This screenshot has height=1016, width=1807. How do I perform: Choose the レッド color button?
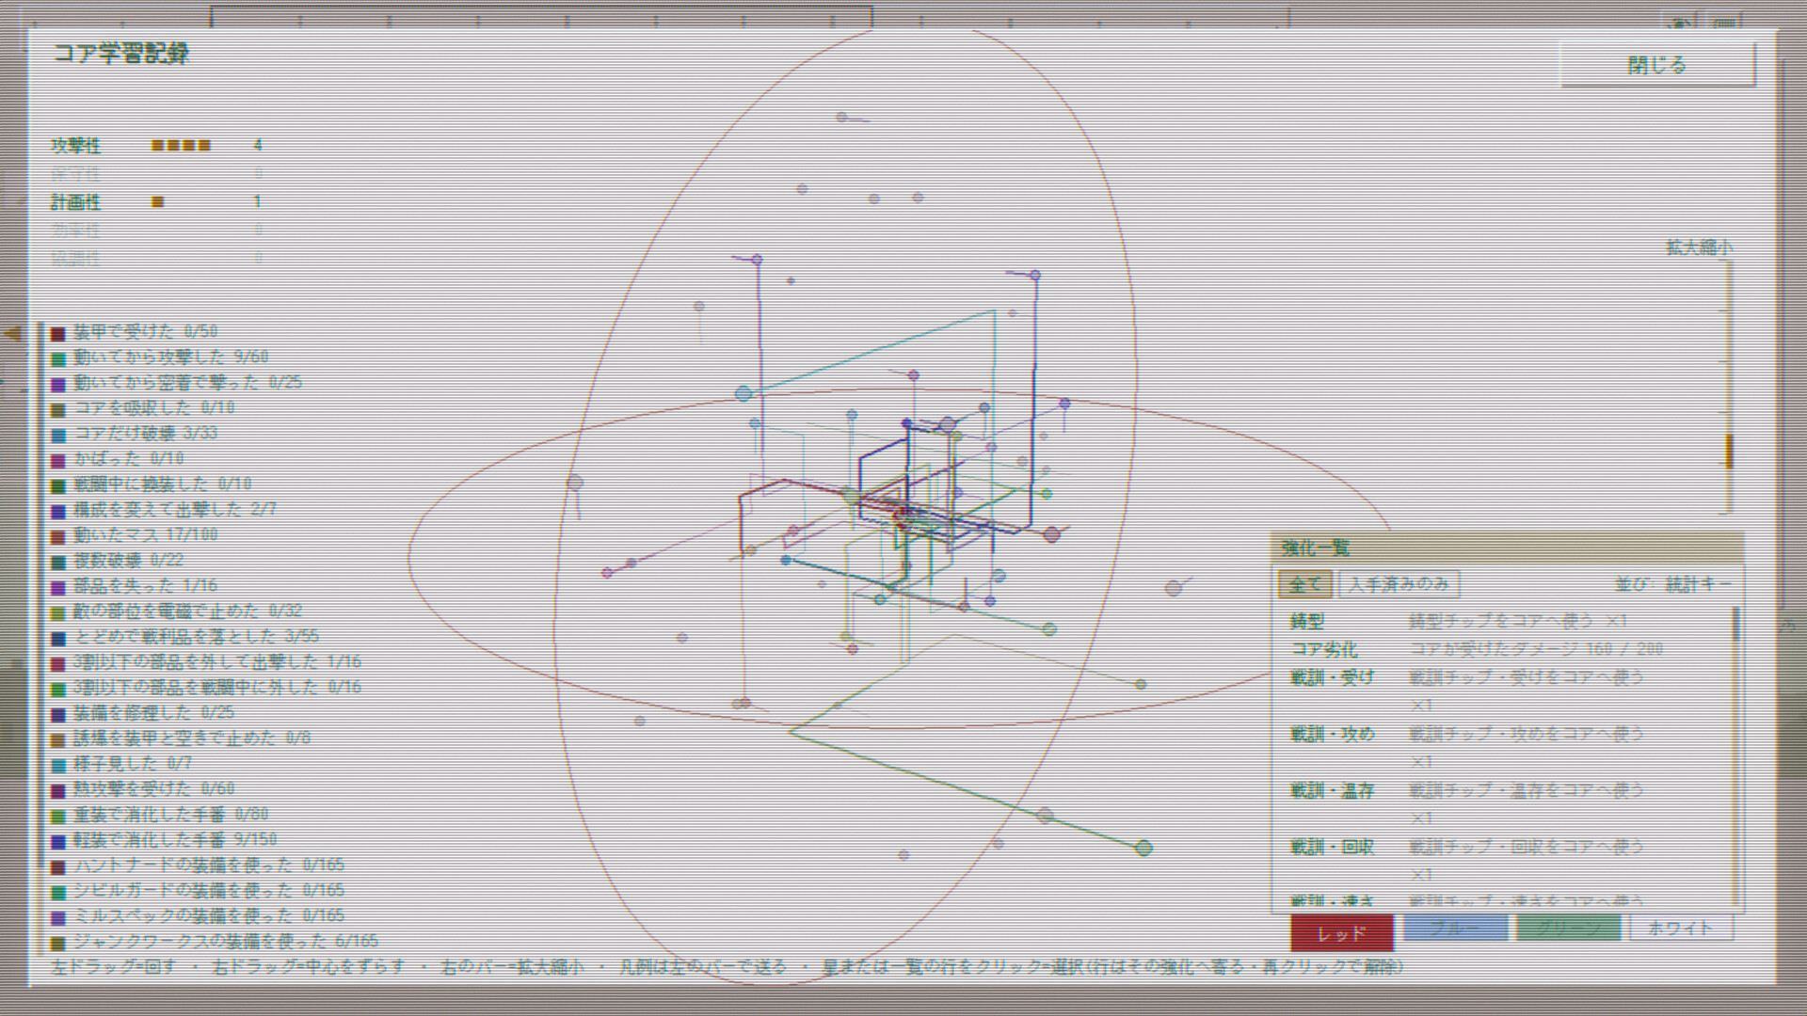1341,933
